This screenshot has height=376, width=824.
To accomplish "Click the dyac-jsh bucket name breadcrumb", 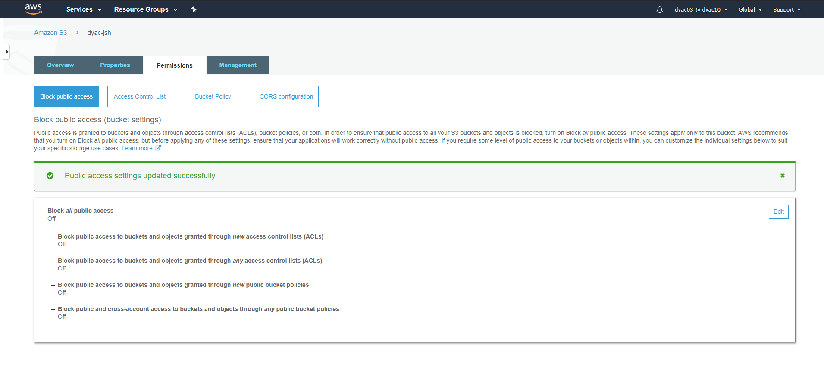I will [99, 33].
